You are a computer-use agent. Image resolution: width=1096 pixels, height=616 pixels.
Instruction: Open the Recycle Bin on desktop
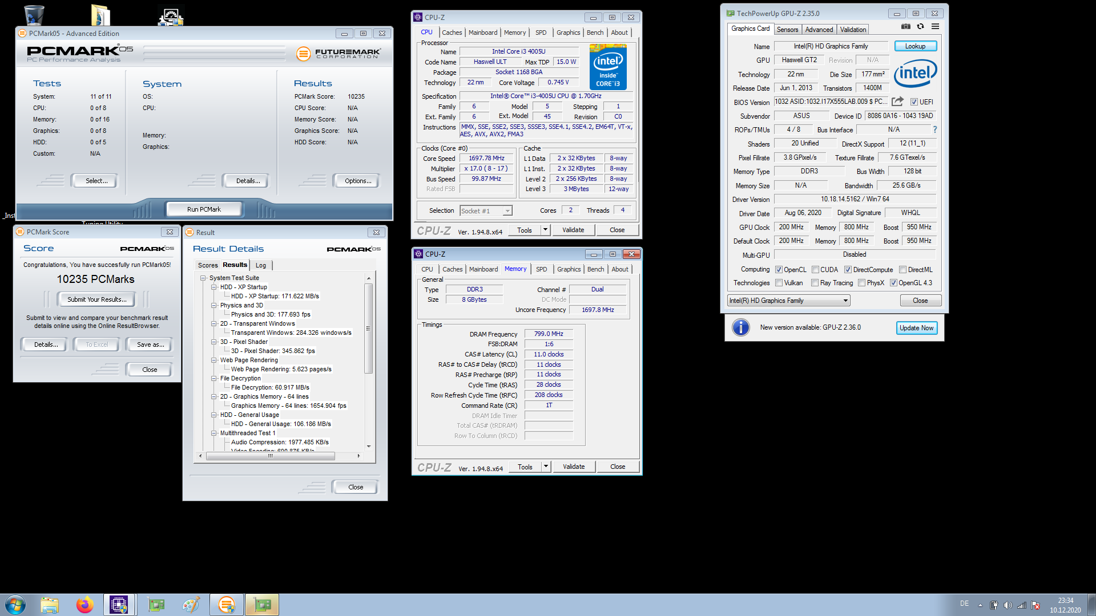point(34,15)
